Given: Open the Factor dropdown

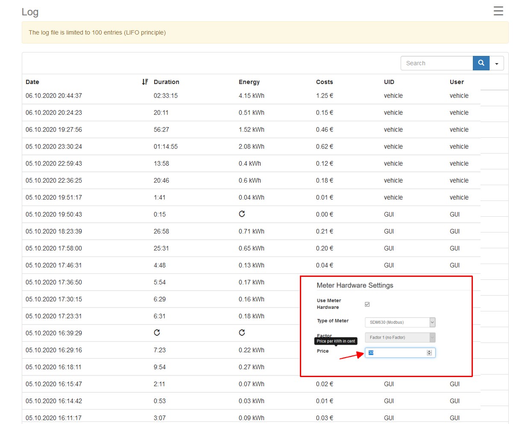Looking at the screenshot, I should click(400, 337).
